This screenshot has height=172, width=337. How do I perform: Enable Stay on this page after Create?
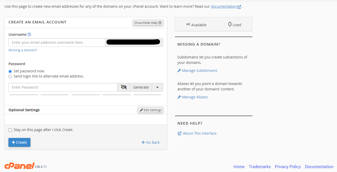click(10, 130)
